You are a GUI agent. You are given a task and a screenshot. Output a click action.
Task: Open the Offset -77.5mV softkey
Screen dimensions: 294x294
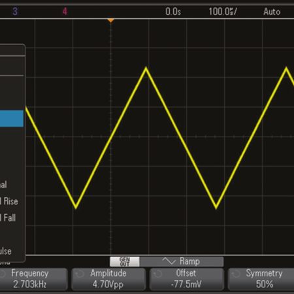pyautogui.click(x=186, y=279)
